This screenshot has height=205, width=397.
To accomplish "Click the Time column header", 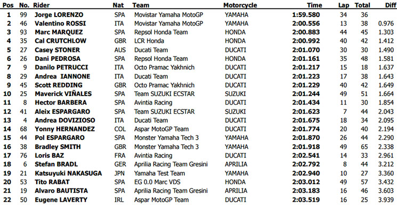I will [x=314, y=5].
